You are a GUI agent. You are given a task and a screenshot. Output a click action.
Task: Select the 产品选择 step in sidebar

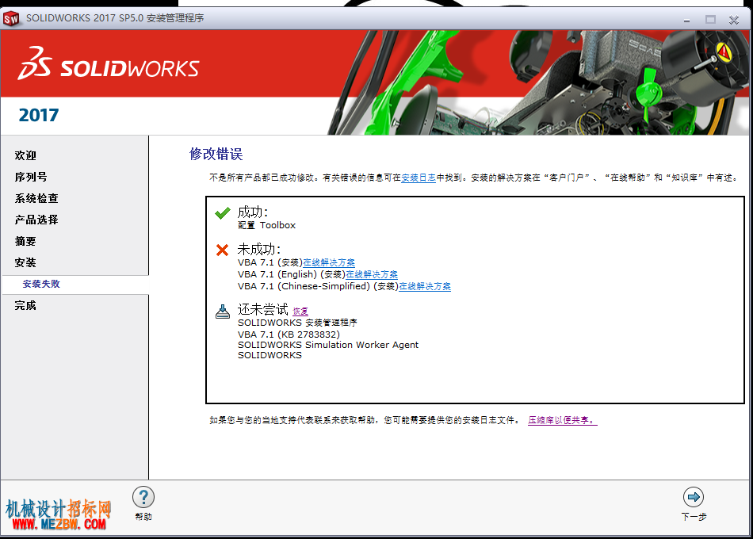pyautogui.click(x=36, y=220)
